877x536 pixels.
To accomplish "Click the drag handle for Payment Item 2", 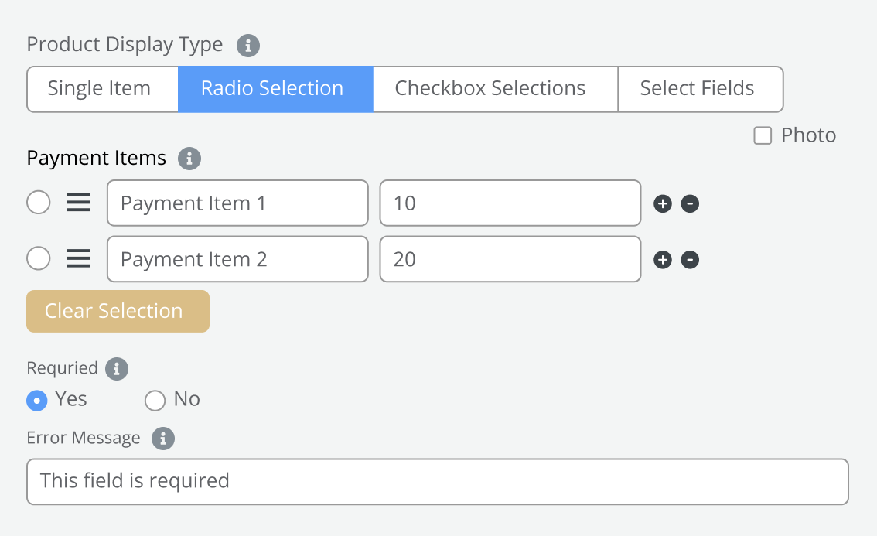I will (78, 259).
